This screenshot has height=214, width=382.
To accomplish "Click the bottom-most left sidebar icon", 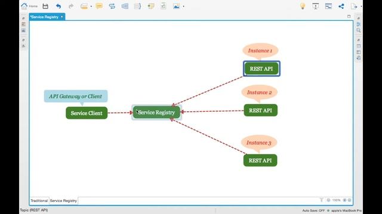I will coord(23,46).
